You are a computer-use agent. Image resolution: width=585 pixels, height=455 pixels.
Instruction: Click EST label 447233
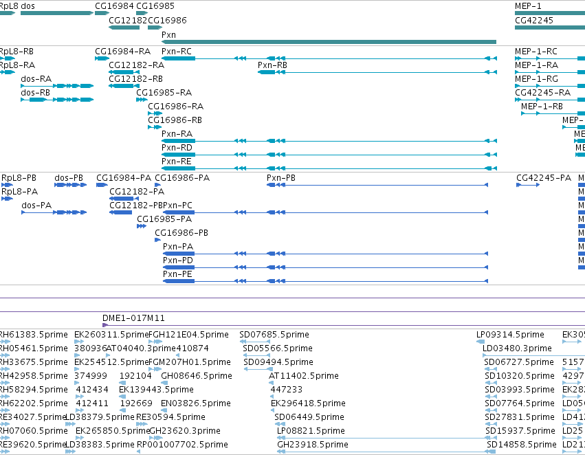(x=287, y=390)
